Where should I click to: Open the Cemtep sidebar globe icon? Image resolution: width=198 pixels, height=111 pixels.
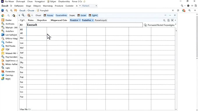[3, 75]
